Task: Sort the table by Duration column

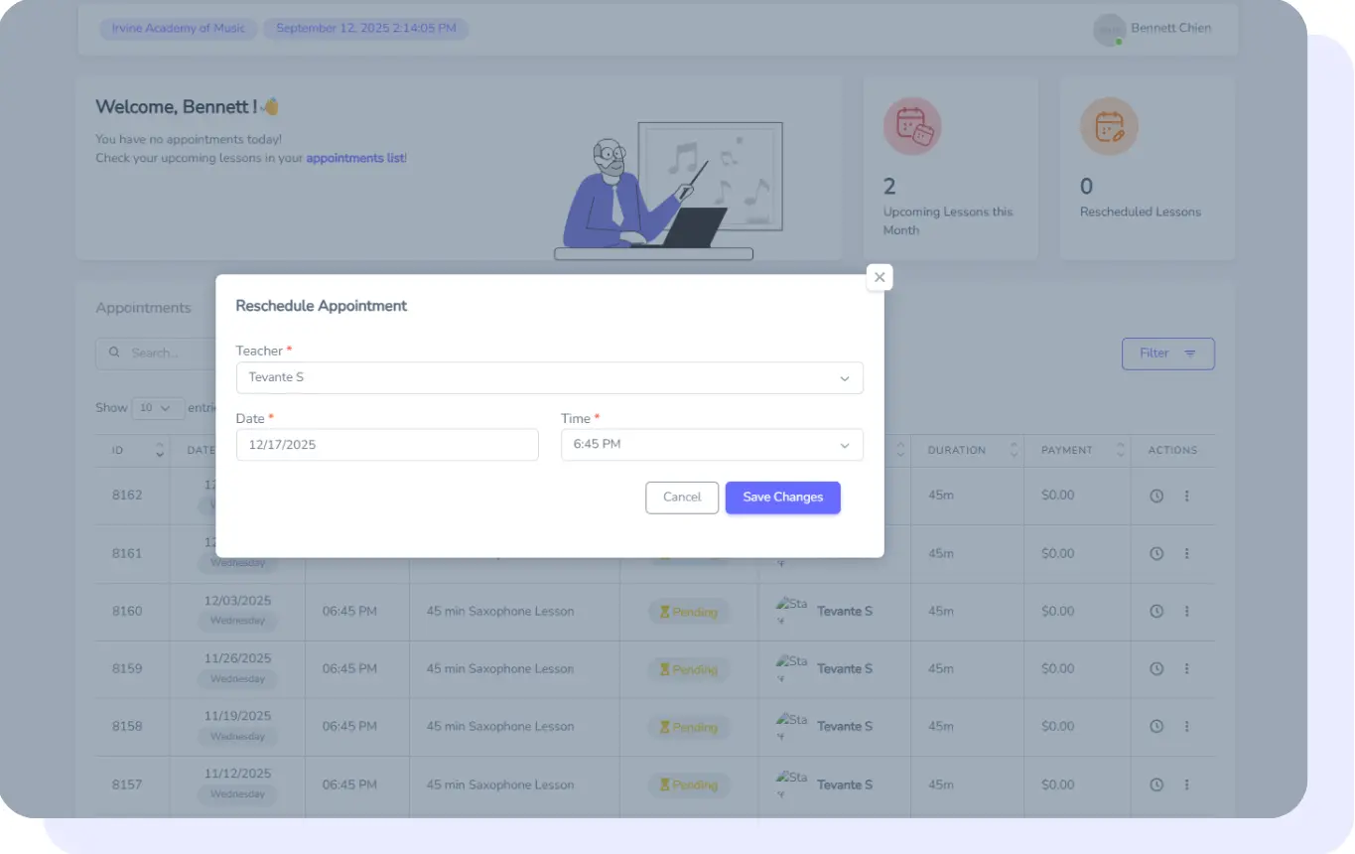Action: [968, 451]
